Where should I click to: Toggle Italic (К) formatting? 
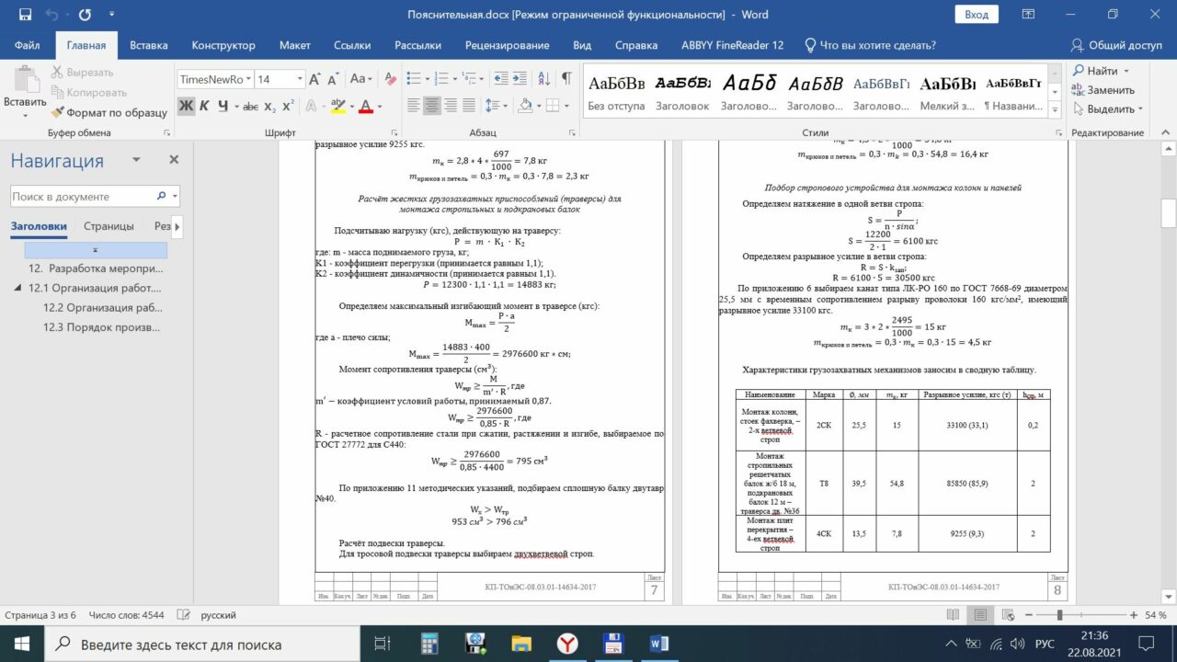(205, 106)
